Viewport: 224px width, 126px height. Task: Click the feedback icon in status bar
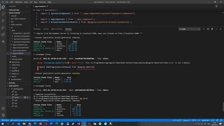click(x=217, y=120)
